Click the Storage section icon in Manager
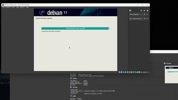 pyautogui.click(x=71, y=87)
